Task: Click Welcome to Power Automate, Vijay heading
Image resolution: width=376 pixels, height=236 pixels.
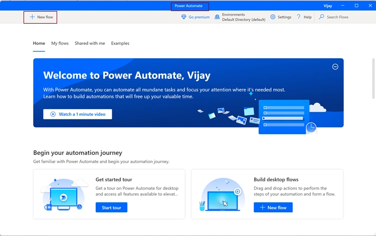Action: 127,75
